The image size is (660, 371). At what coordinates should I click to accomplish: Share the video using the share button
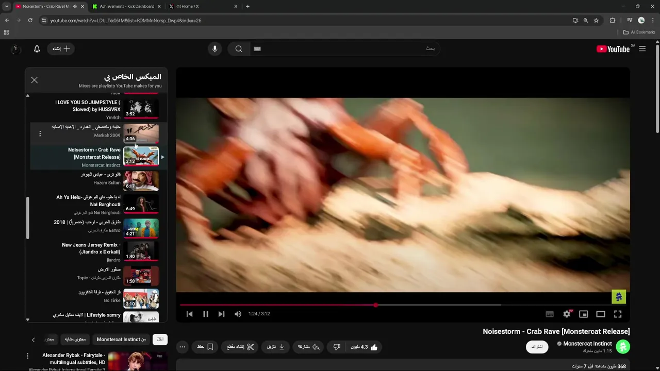click(309, 347)
